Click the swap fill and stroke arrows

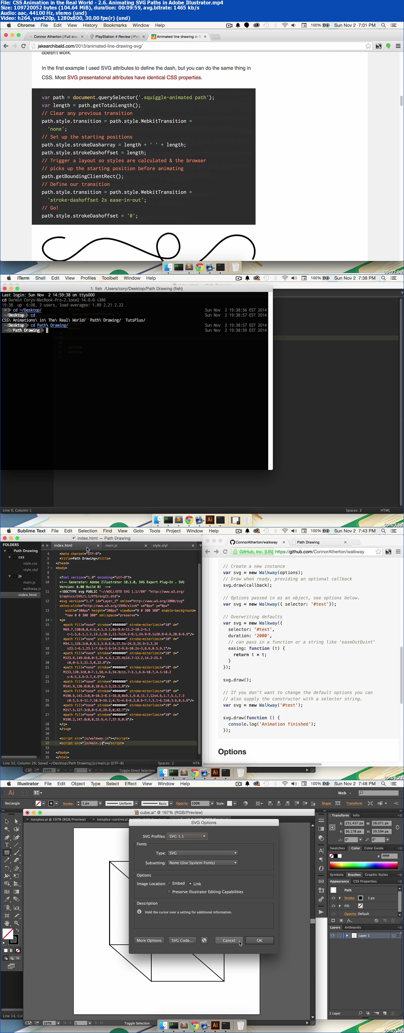point(18,930)
